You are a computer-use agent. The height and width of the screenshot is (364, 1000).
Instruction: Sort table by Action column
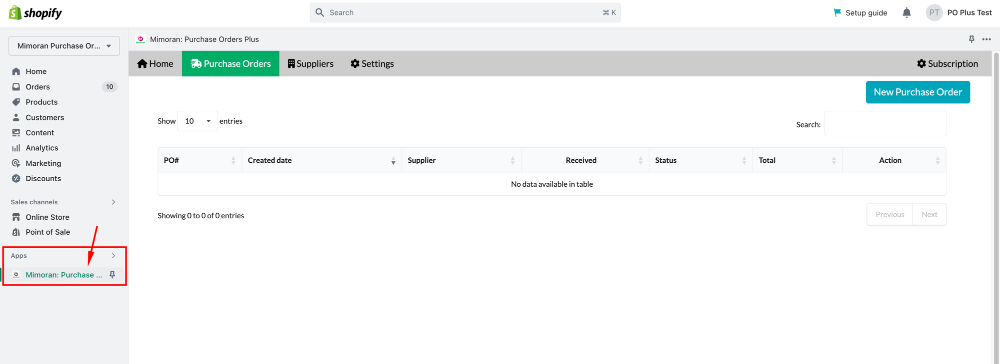click(894, 160)
